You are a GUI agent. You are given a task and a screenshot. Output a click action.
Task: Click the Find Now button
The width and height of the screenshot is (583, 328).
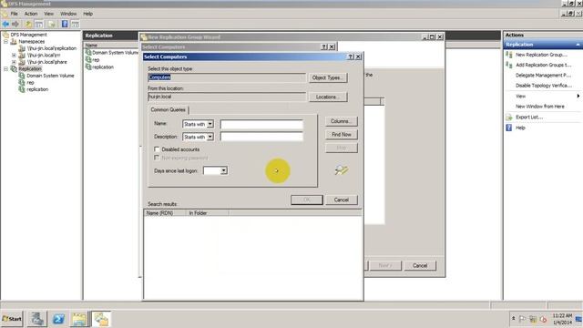(342, 135)
